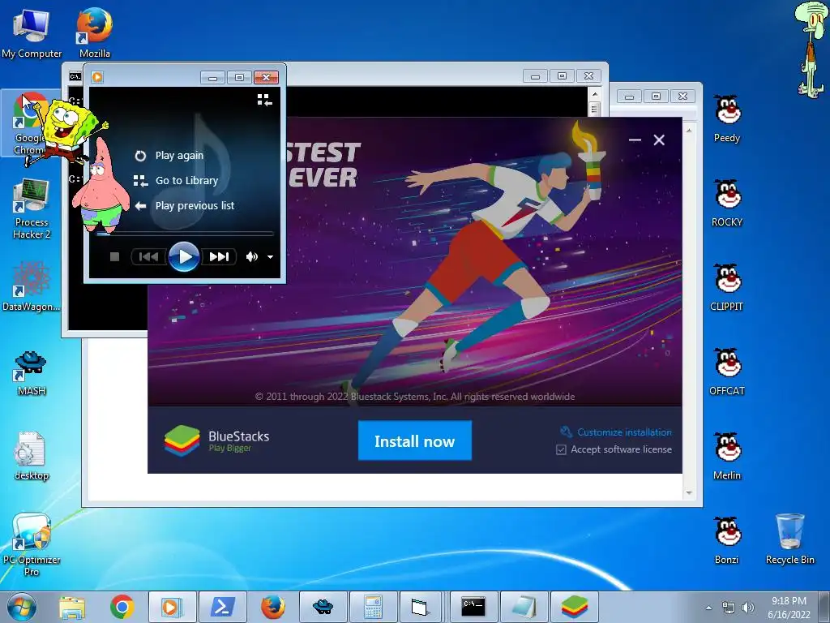This screenshot has height=623, width=830.
Task: Open DataWagon desktop shortcut
Action: point(32,286)
